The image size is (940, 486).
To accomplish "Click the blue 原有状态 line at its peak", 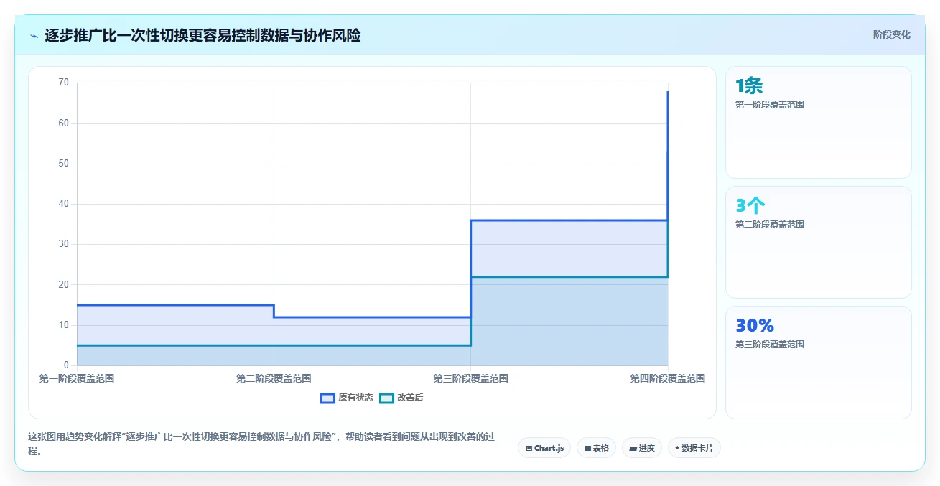I will pos(668,92).
